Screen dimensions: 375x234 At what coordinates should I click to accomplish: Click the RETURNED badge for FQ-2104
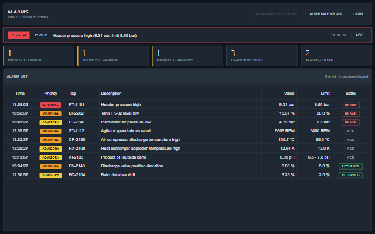[350, 175]
